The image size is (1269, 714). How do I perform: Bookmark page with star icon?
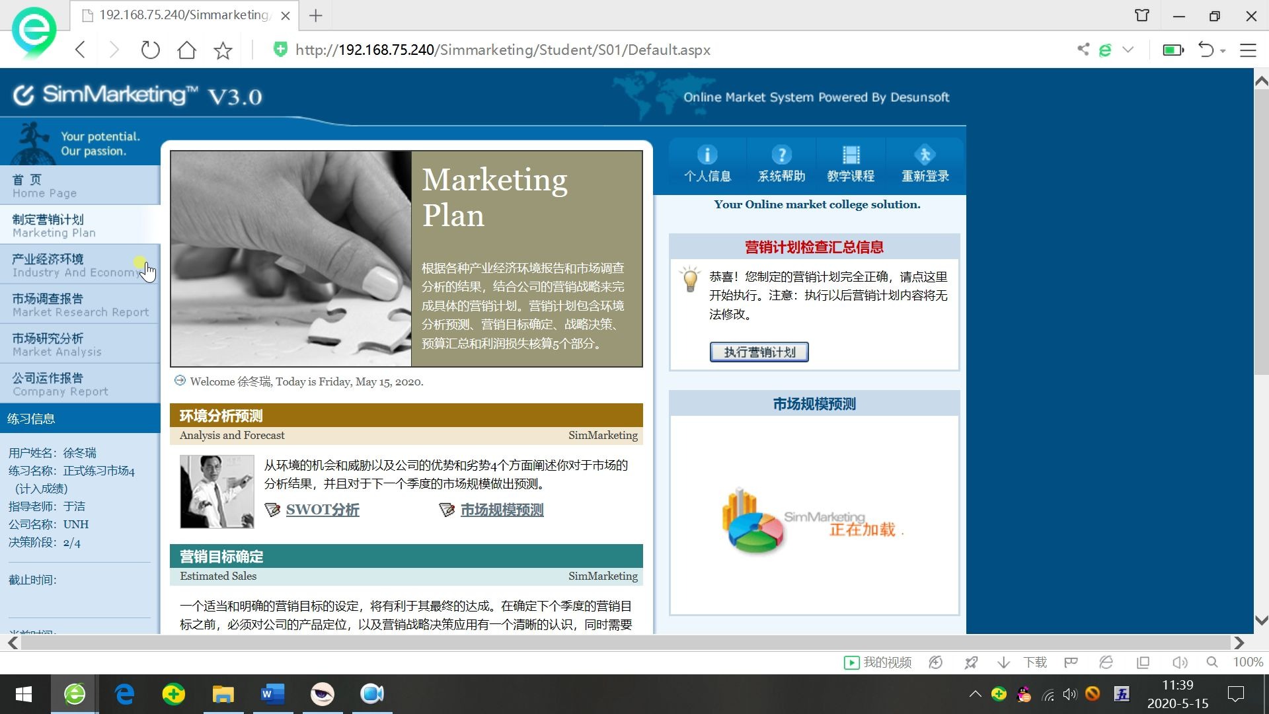click(x=223, y=50)
